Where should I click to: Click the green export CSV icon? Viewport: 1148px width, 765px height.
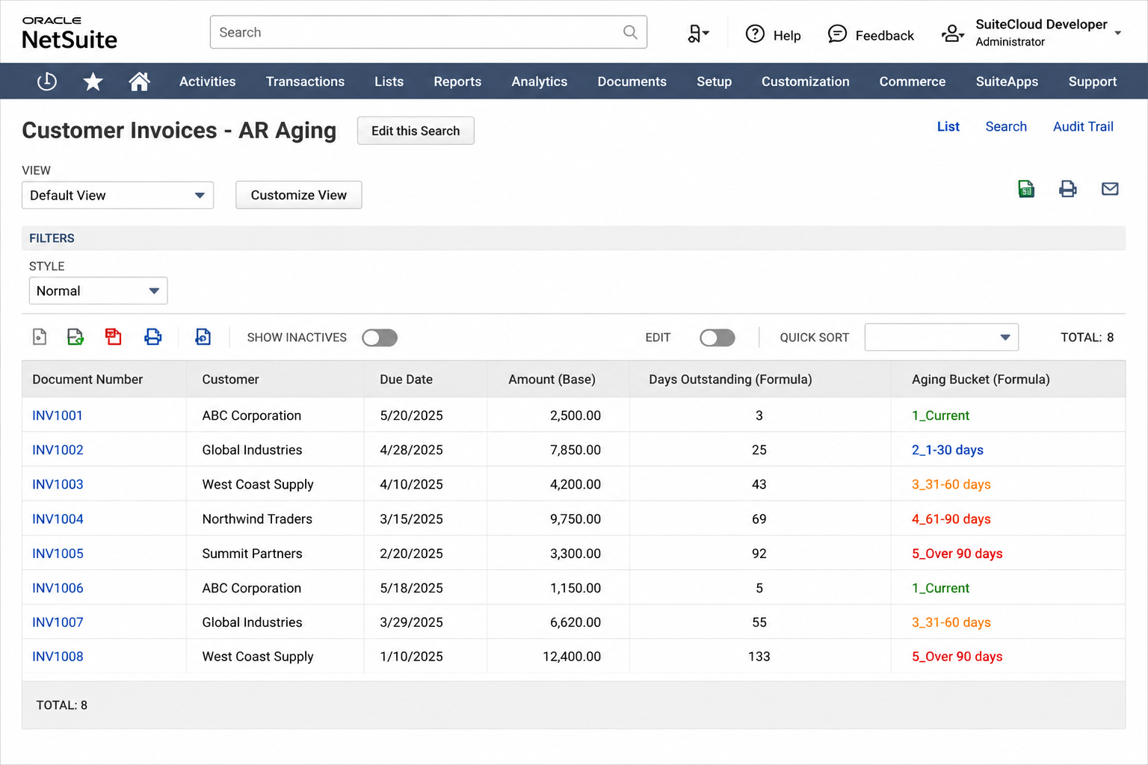(75, 337)
